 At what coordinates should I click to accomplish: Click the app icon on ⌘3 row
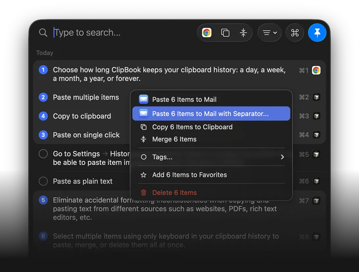[x=316, y=116]
